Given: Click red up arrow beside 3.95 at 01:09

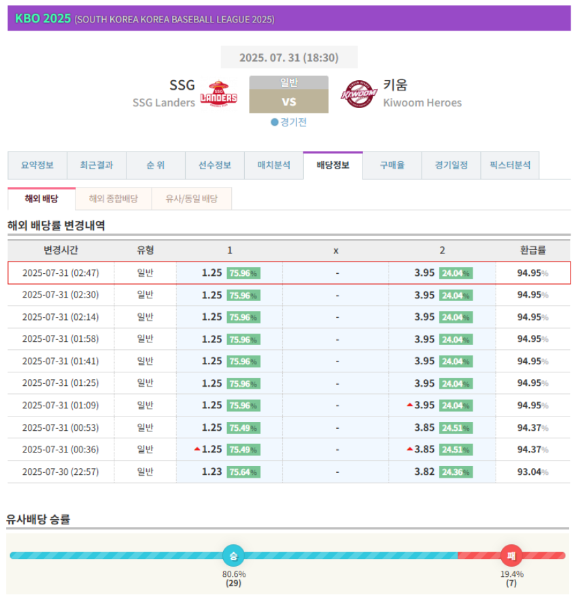Looking at the screenshot, I should coord(409,405).
